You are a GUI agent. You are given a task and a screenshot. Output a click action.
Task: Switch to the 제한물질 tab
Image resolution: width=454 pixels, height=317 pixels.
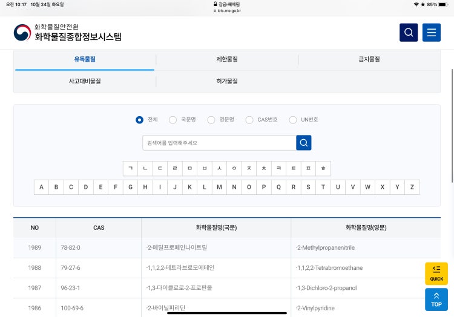227,59
